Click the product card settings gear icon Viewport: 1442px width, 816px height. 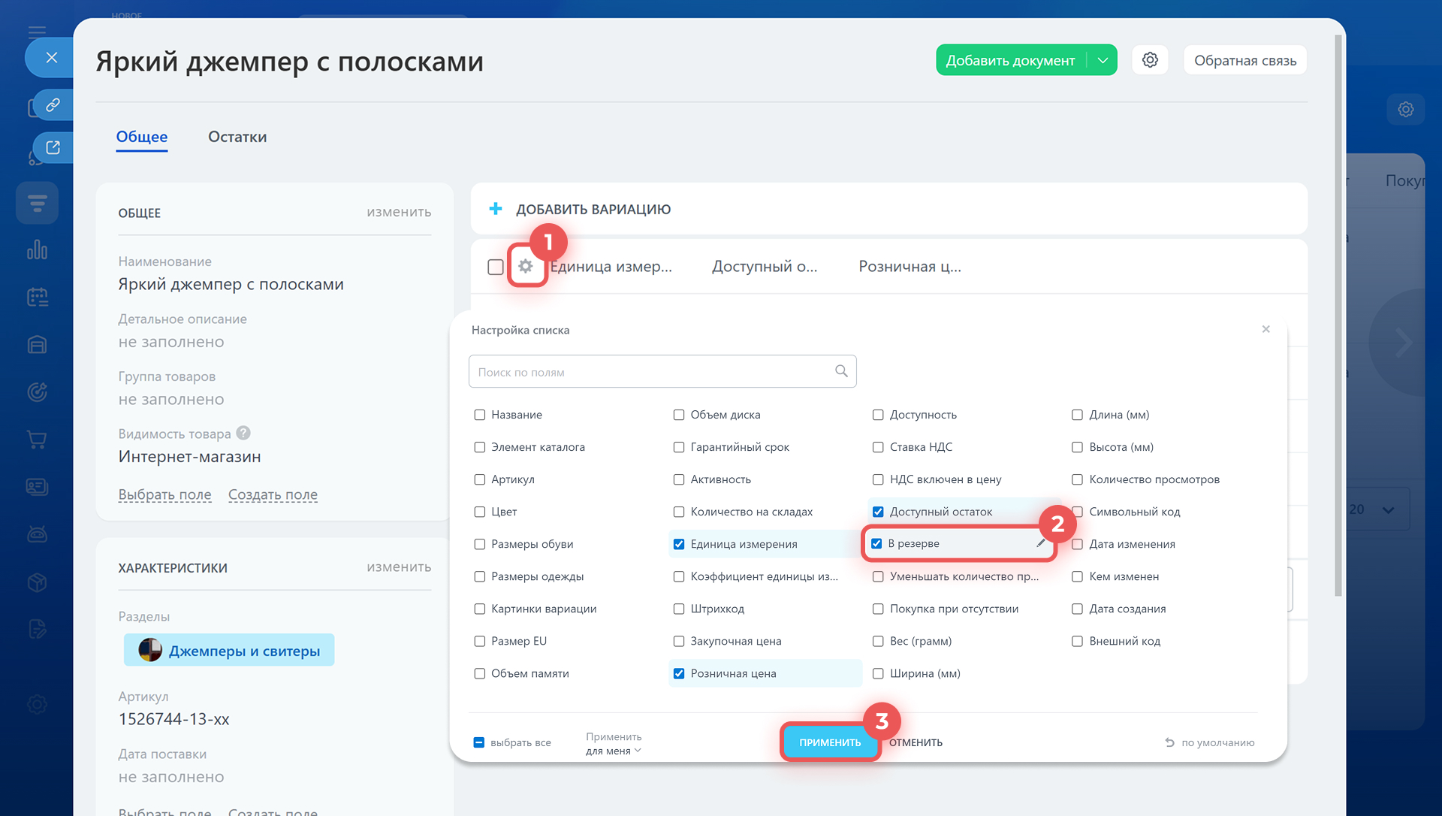pyautogui.click(x=1150, y=60)
